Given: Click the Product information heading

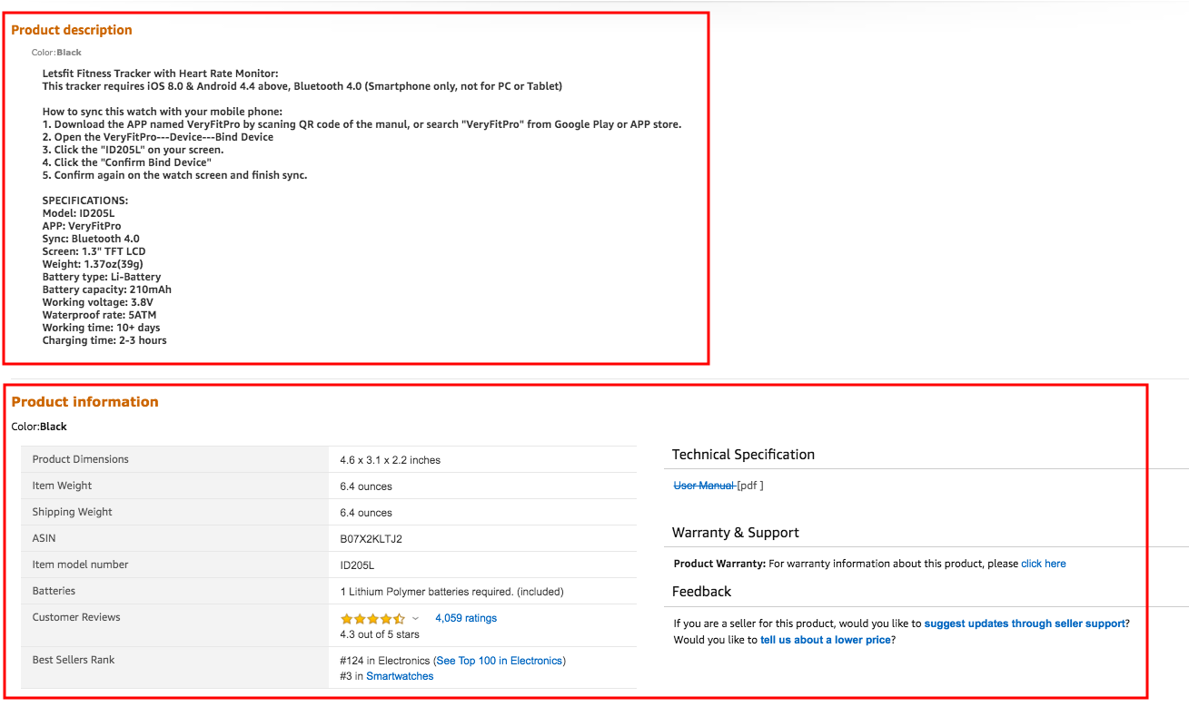Looking at the screenshot, I should point(84,401).
